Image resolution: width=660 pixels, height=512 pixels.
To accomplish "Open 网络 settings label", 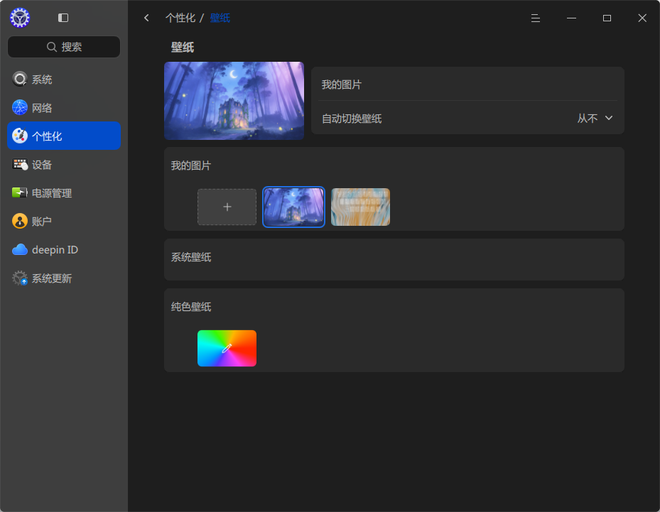I will [x=42, y=108].
